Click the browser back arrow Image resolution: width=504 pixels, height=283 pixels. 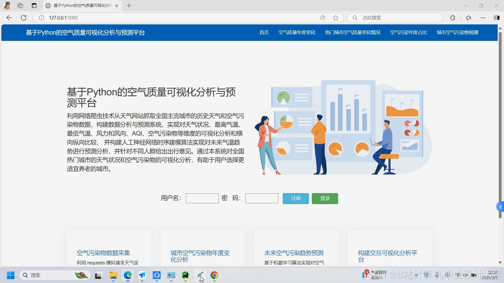coord(9,18)
